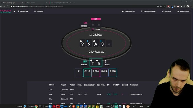The image size is (193, 108).
Task: Switch to the Poker Scientist Login tab
Action: (12, 3)
